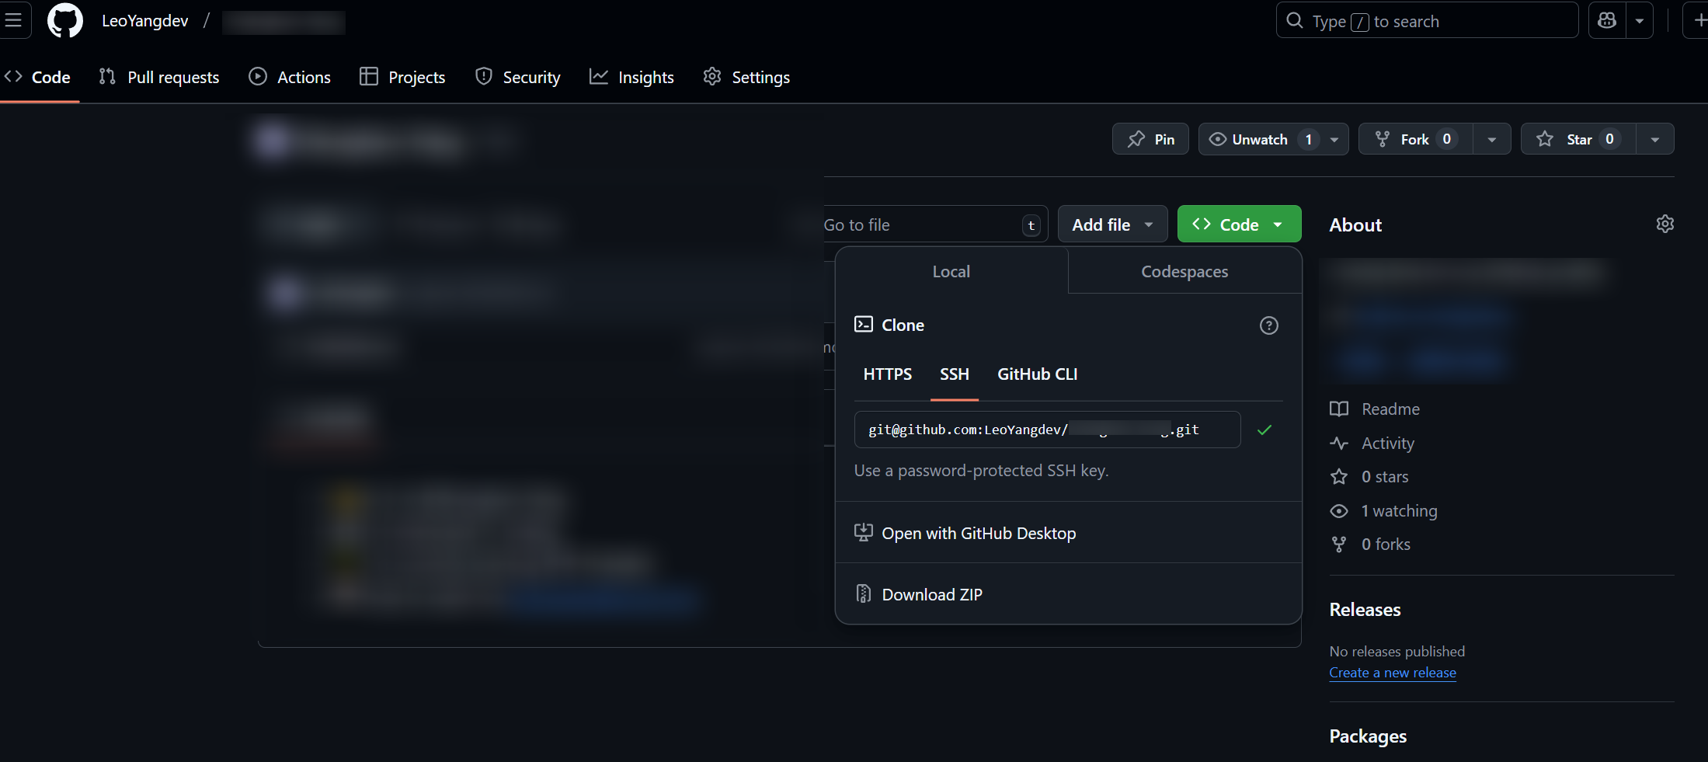Open with GitHub Desktop
The image size is (1708, 762).
point(978,534)
